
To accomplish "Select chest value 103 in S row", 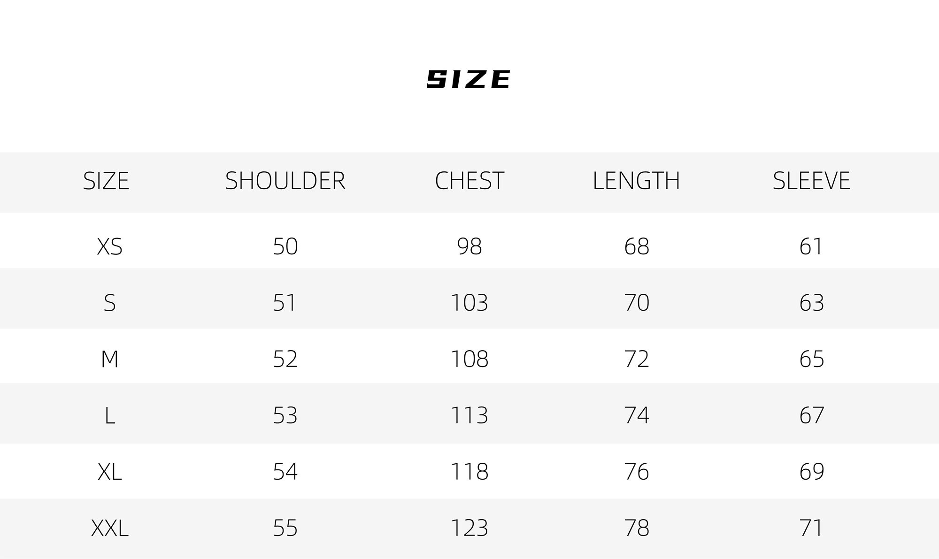I will tap(469, 303).
